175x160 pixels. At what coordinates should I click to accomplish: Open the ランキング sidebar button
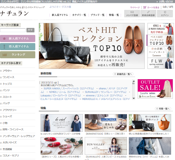tap(18, 55)
